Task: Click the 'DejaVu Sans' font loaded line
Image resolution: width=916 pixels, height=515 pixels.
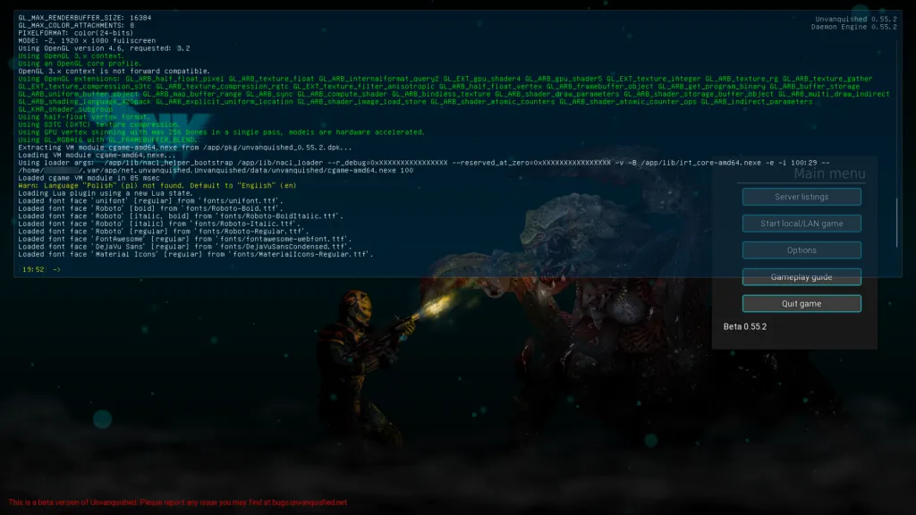Action: coord(185,247)
